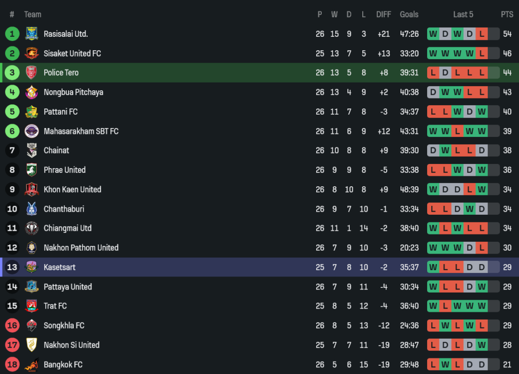This screenshot has height=374, width=519.
Task: Click the Rasisalai Utd. club crest
Action: (32, 34)
